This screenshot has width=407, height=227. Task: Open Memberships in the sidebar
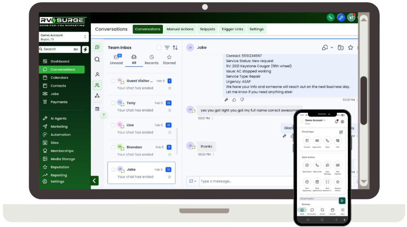62,150
